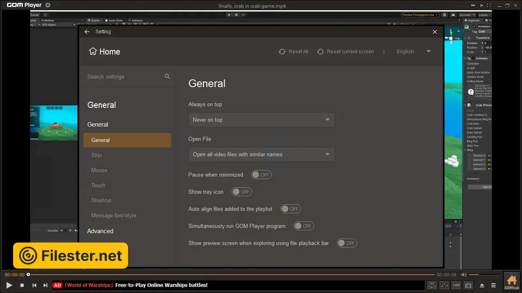Screen dimensions: 522x293
Task: Turn on Simultaneously run GOM Player program
Action: click(x=303, y=226)
